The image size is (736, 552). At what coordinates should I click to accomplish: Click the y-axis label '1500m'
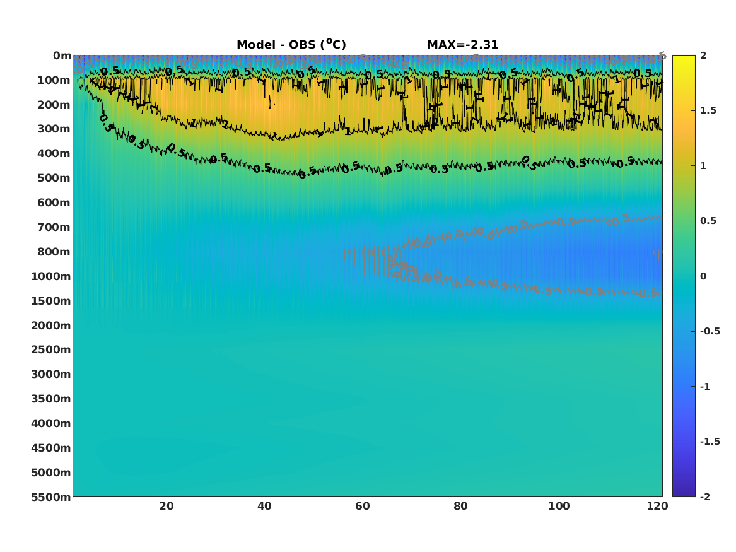(51, 301)
